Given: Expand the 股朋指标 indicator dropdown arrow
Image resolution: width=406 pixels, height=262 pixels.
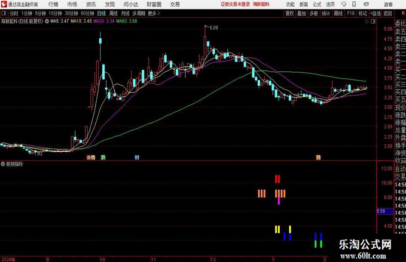Looking at the screenshot, I should pyautogui.click(x=3, y=164).
